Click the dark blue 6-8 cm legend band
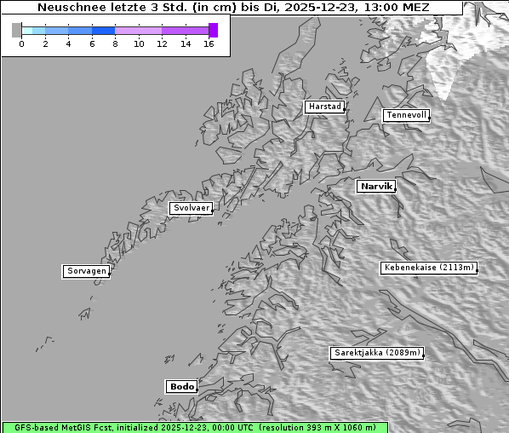509x433 pixels. pos(104,31)
